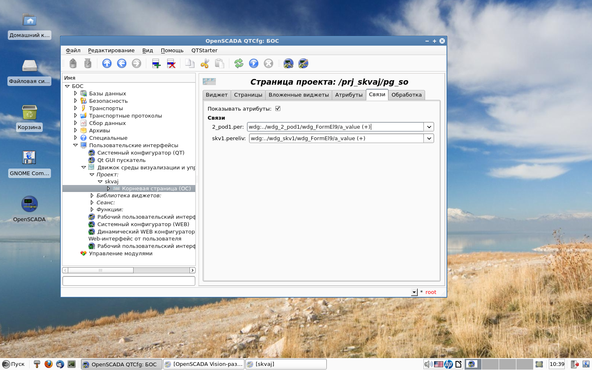Expand the 'Базы данных' tree node
This screenshot has height=370, width=592.
pos(76,93)
